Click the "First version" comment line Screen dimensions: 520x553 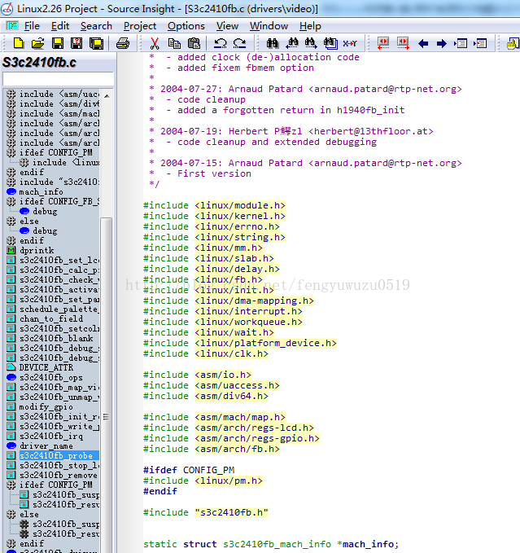pos(214,173)
